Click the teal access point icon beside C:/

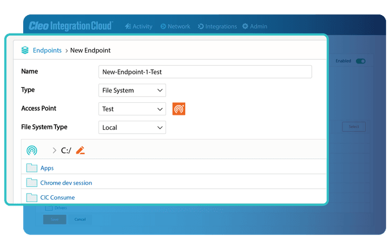point(32,151)
